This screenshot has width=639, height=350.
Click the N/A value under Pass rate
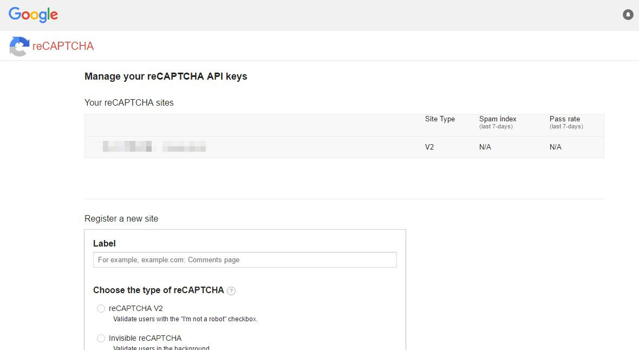tap(556, 147)
